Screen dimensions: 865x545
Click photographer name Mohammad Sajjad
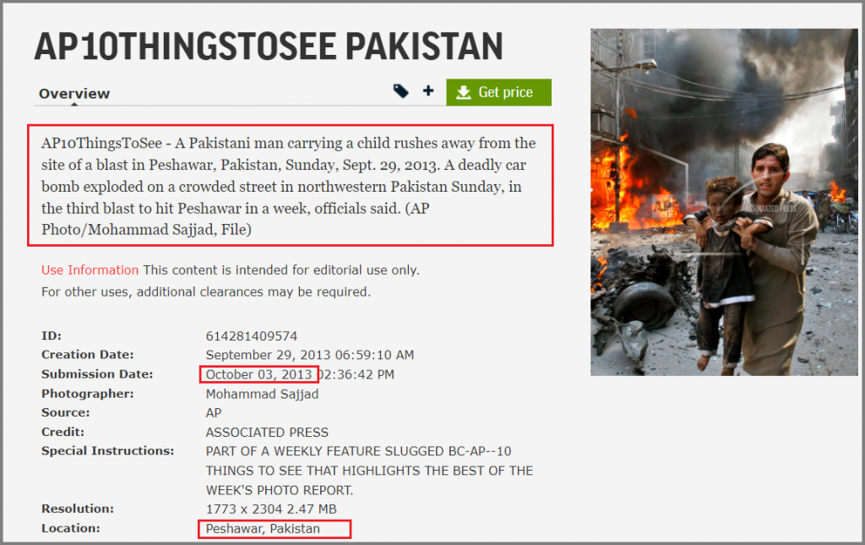coord(262,394)
